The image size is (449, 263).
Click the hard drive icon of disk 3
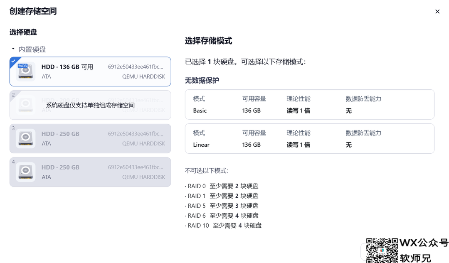26,139
